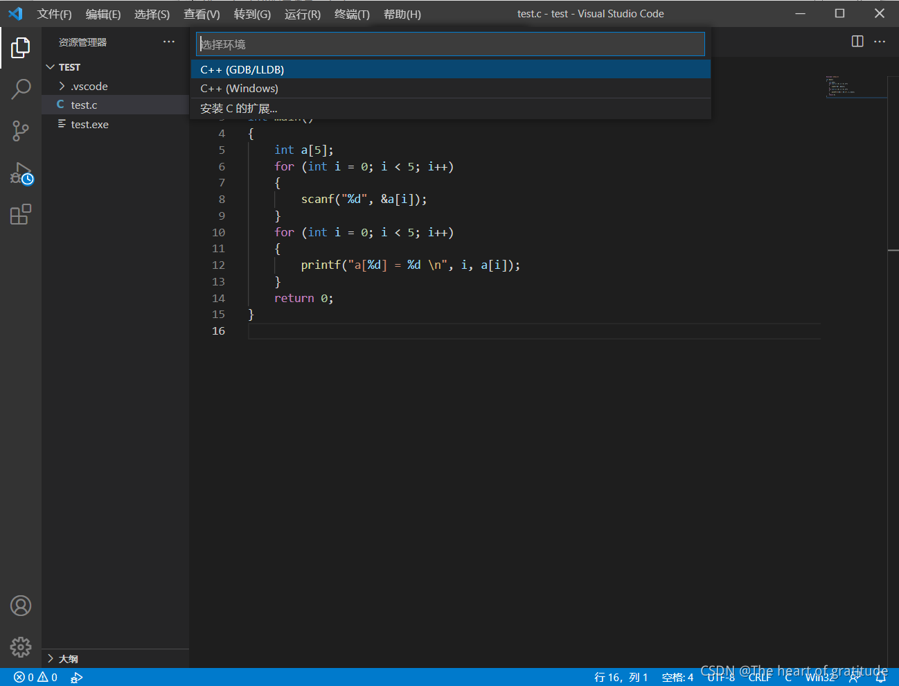Image resolution: width=899 pixels, height=686 pixels.
Task: Open the 转到(G) menu
Action: coord(252,14)
